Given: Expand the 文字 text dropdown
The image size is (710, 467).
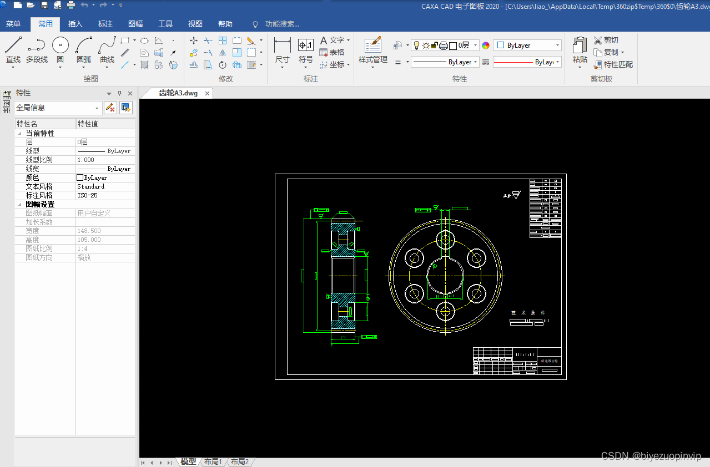Looking at the screenshot, I should [349, 40].
